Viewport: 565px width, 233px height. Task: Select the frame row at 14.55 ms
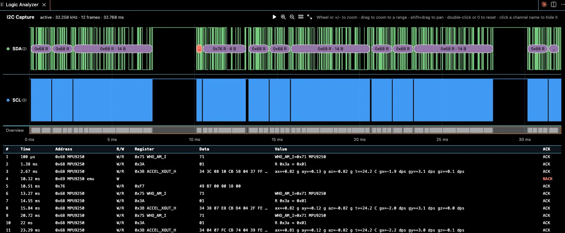coord(282,201)
